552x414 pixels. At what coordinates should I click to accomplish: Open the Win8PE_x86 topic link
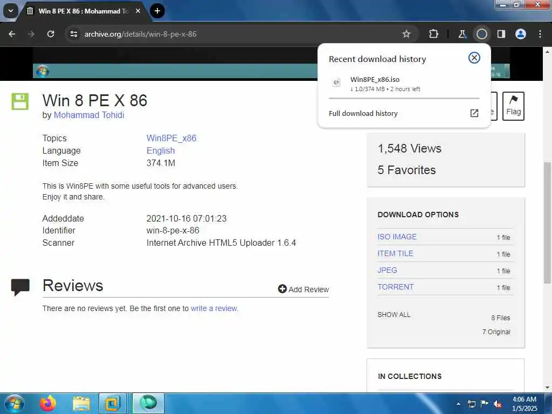point(171,138)
